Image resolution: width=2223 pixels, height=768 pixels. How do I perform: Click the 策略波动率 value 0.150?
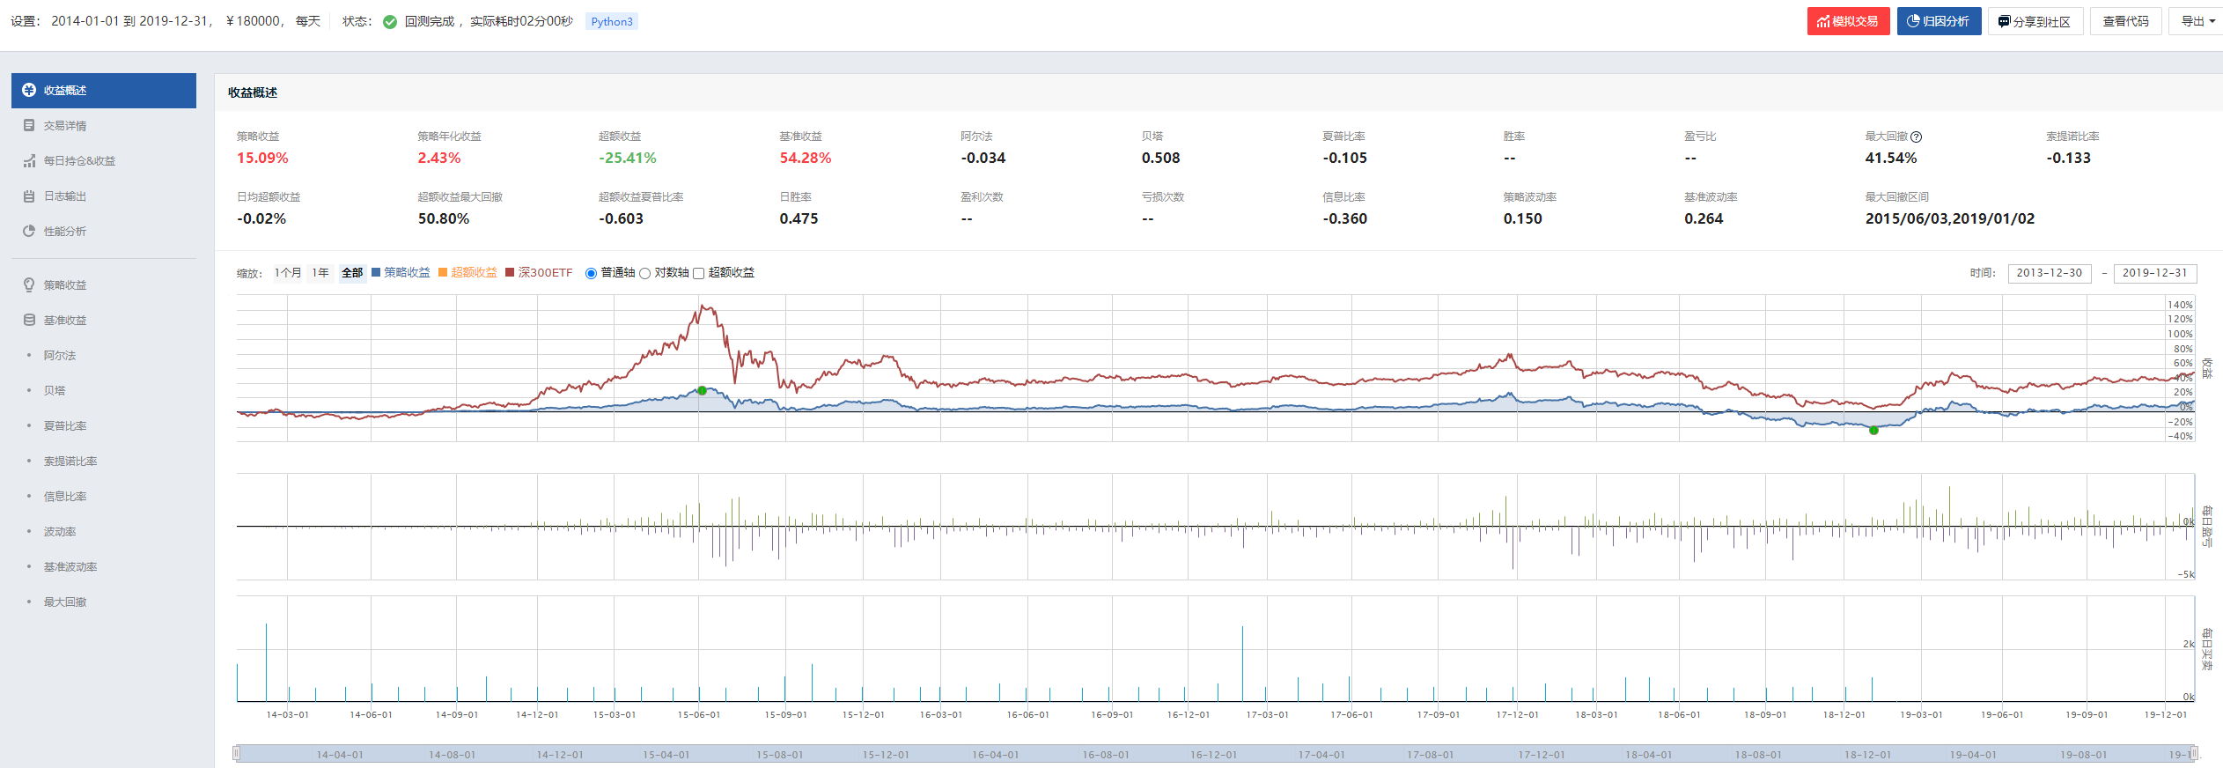tap(1523, 219)
